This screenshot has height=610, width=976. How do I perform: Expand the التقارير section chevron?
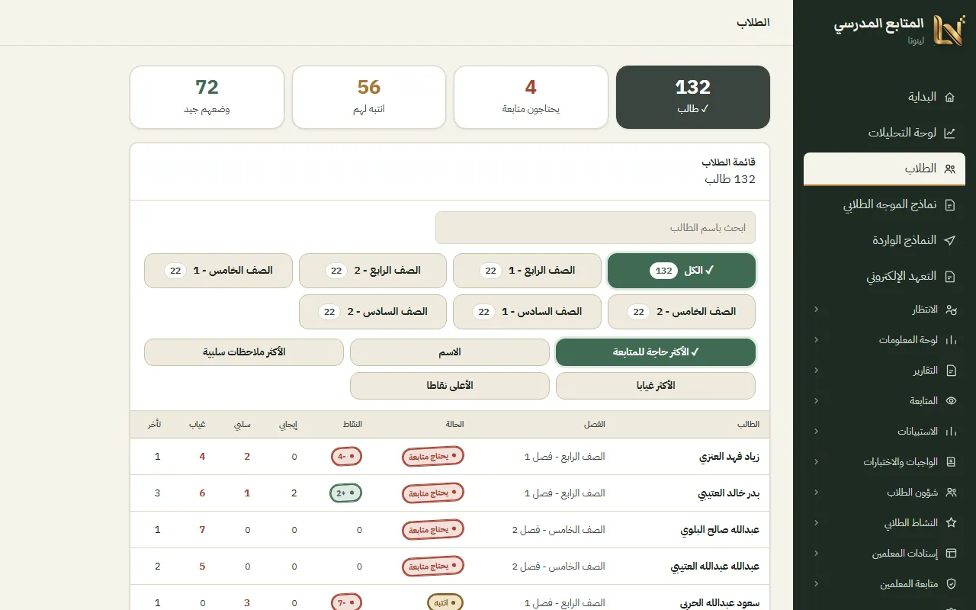point(816,371)
